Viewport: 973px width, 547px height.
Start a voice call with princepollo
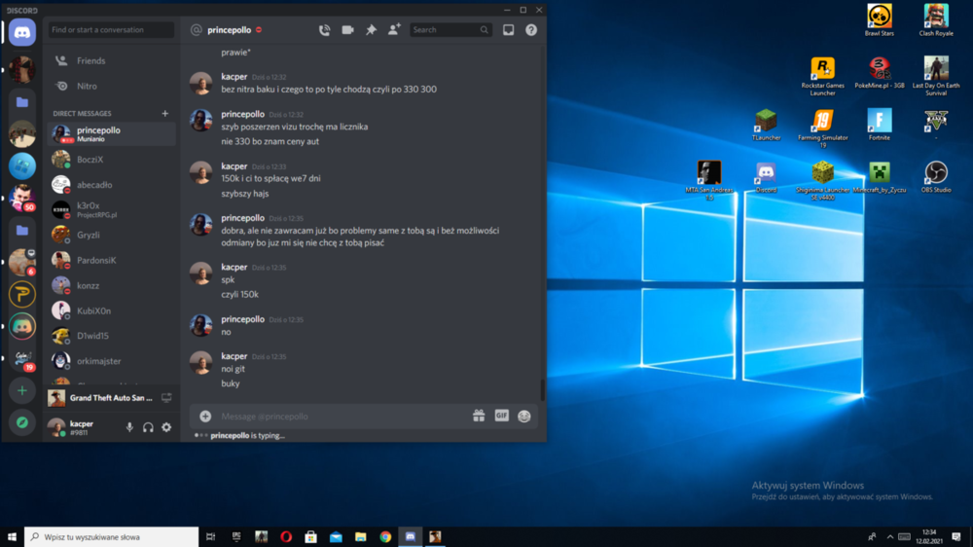325,30
